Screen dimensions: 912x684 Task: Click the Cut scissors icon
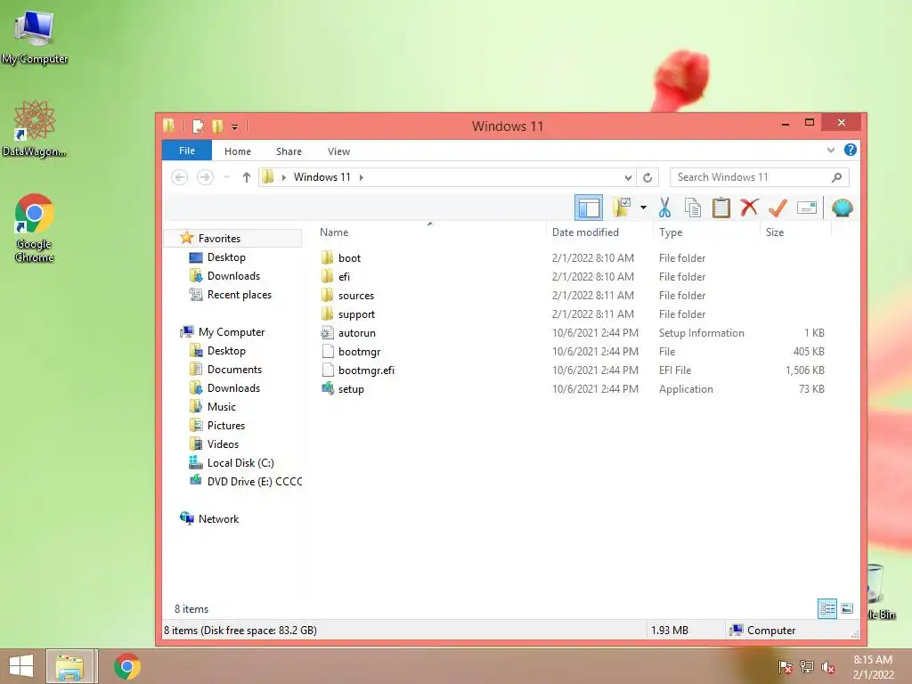664,208
